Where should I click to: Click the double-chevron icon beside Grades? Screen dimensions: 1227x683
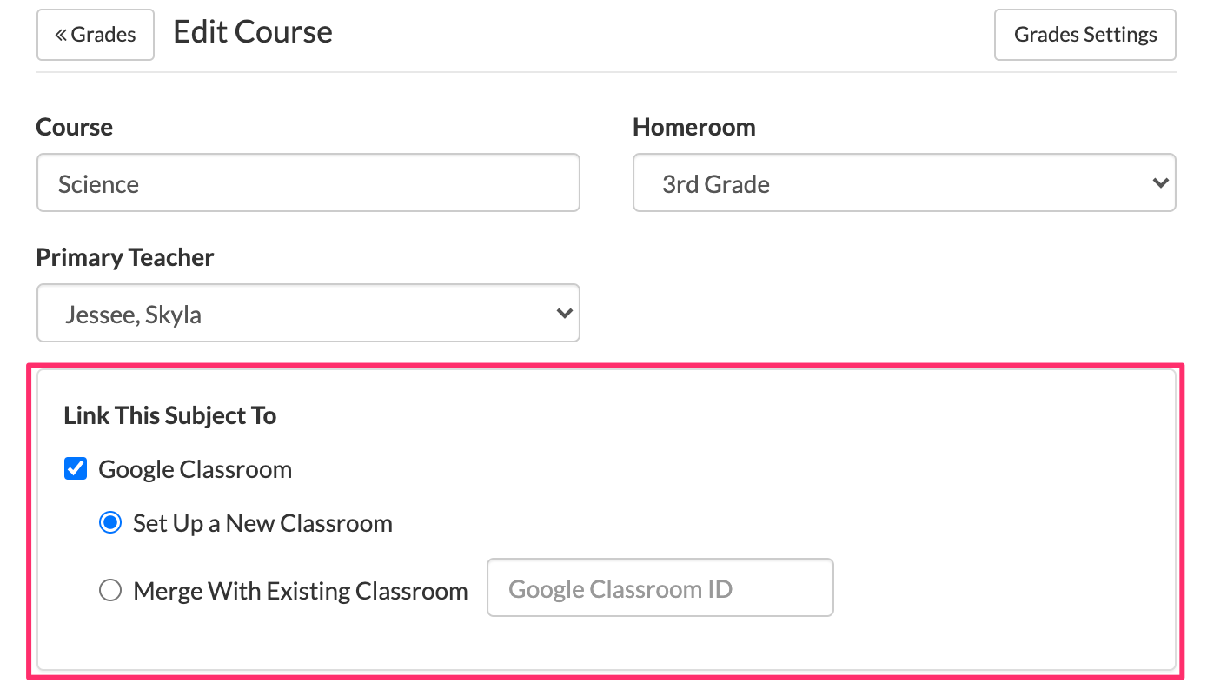(x=61, y=35)
